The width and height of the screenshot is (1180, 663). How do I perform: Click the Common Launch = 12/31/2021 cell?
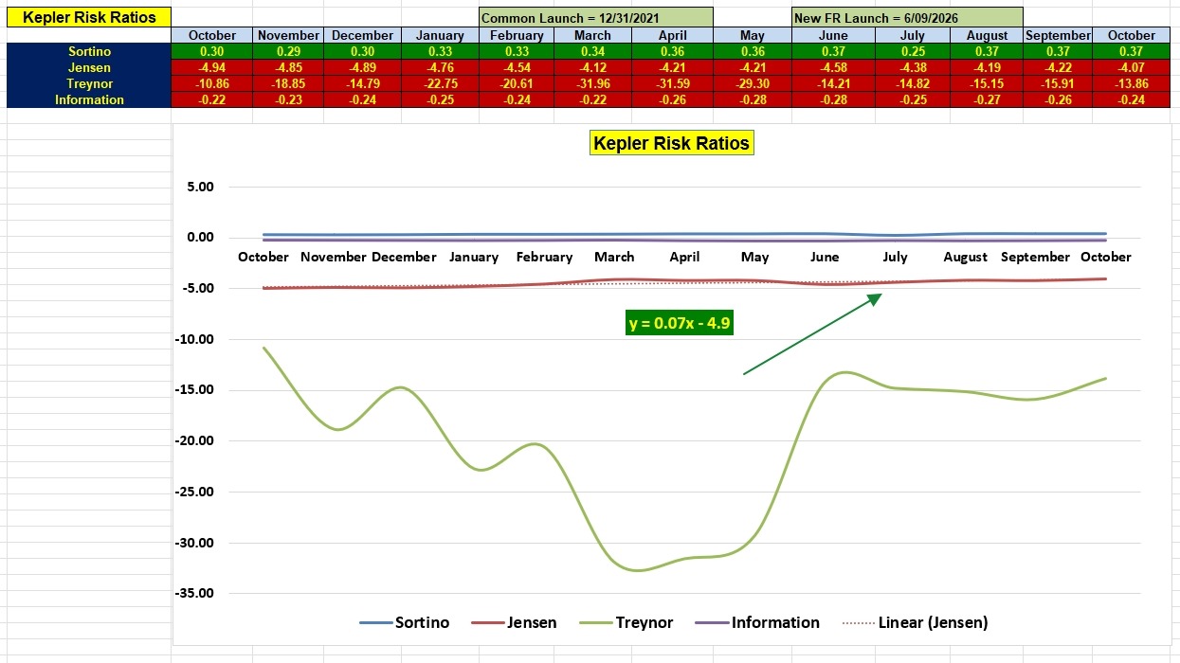click(596, 17)
